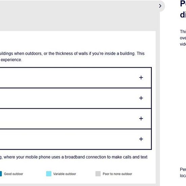
Task: Click the empty grey header bar area
Action: tap(78, 16)
